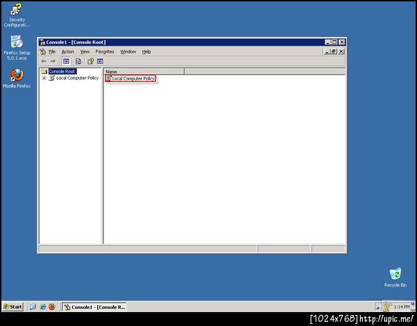
Task: Launch Firefox from the quick launch bar
Action: (52, 307)
